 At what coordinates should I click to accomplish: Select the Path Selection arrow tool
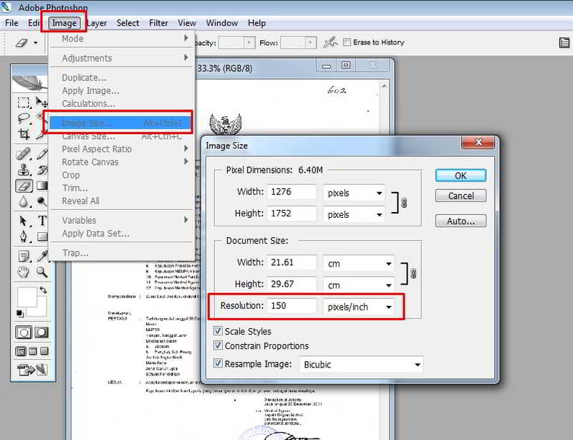point(24,221)
